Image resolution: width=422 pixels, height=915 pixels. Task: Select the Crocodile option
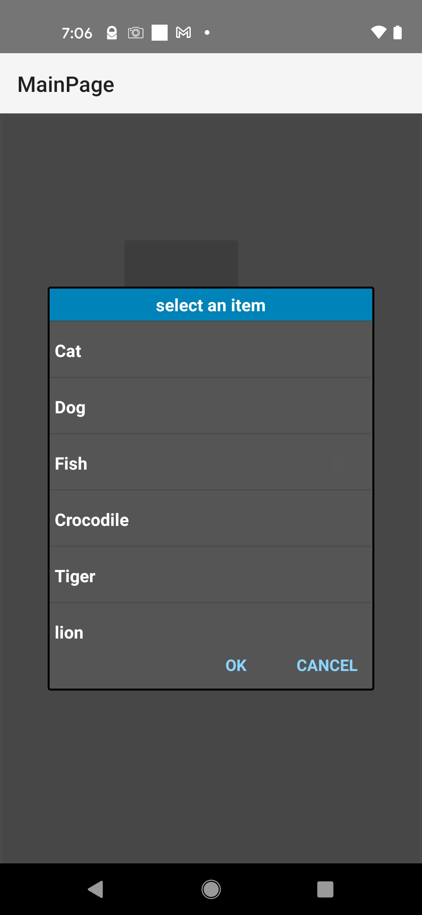[x=210, y=520]
